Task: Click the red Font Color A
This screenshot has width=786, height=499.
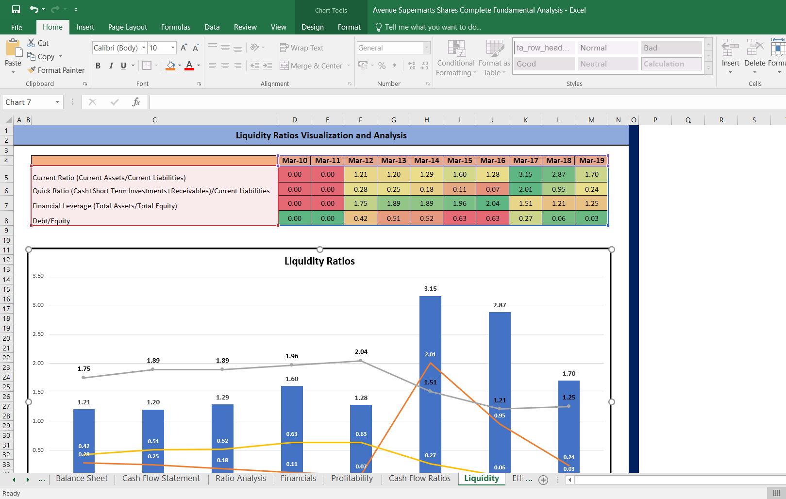Action: pos(189,65)
